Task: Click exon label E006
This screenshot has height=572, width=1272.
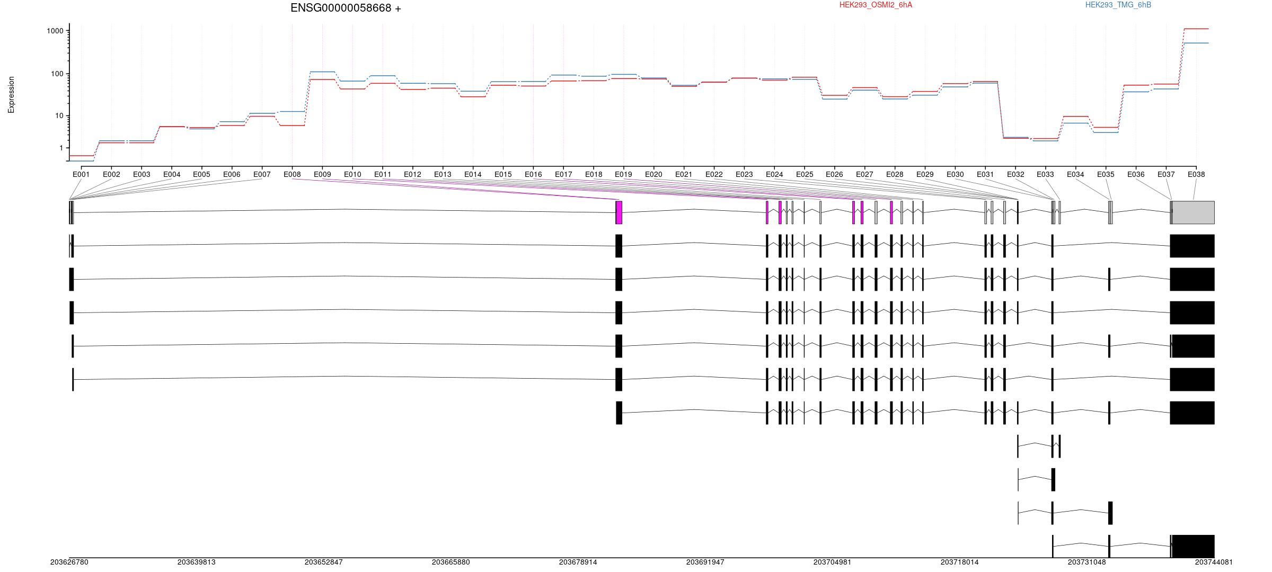Action: [x=232, y=174]
